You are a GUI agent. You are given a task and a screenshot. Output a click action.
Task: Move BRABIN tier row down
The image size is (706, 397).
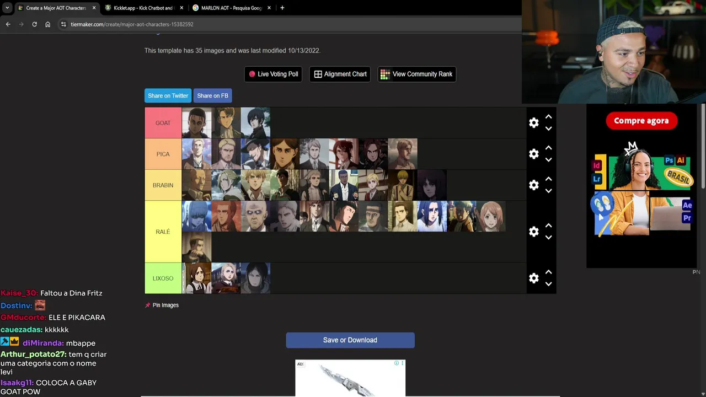pos(548,191)
